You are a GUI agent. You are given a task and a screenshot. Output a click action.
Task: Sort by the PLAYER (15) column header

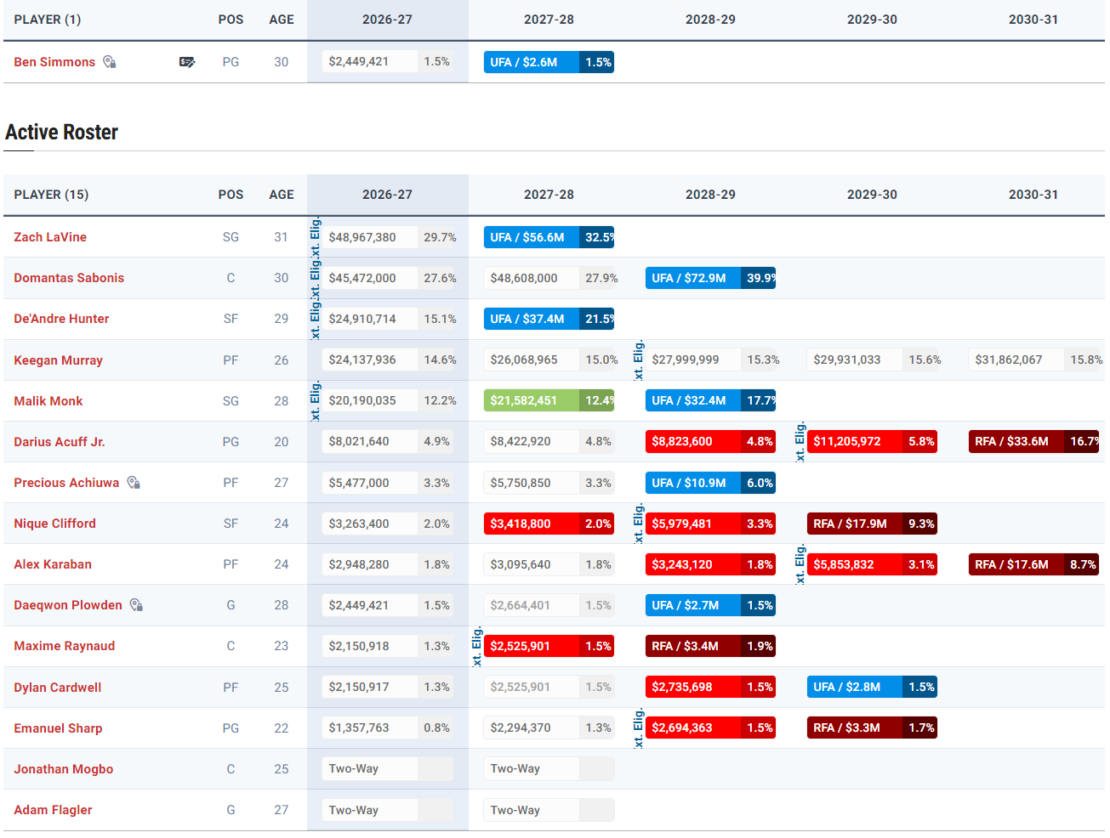point(51,195)
